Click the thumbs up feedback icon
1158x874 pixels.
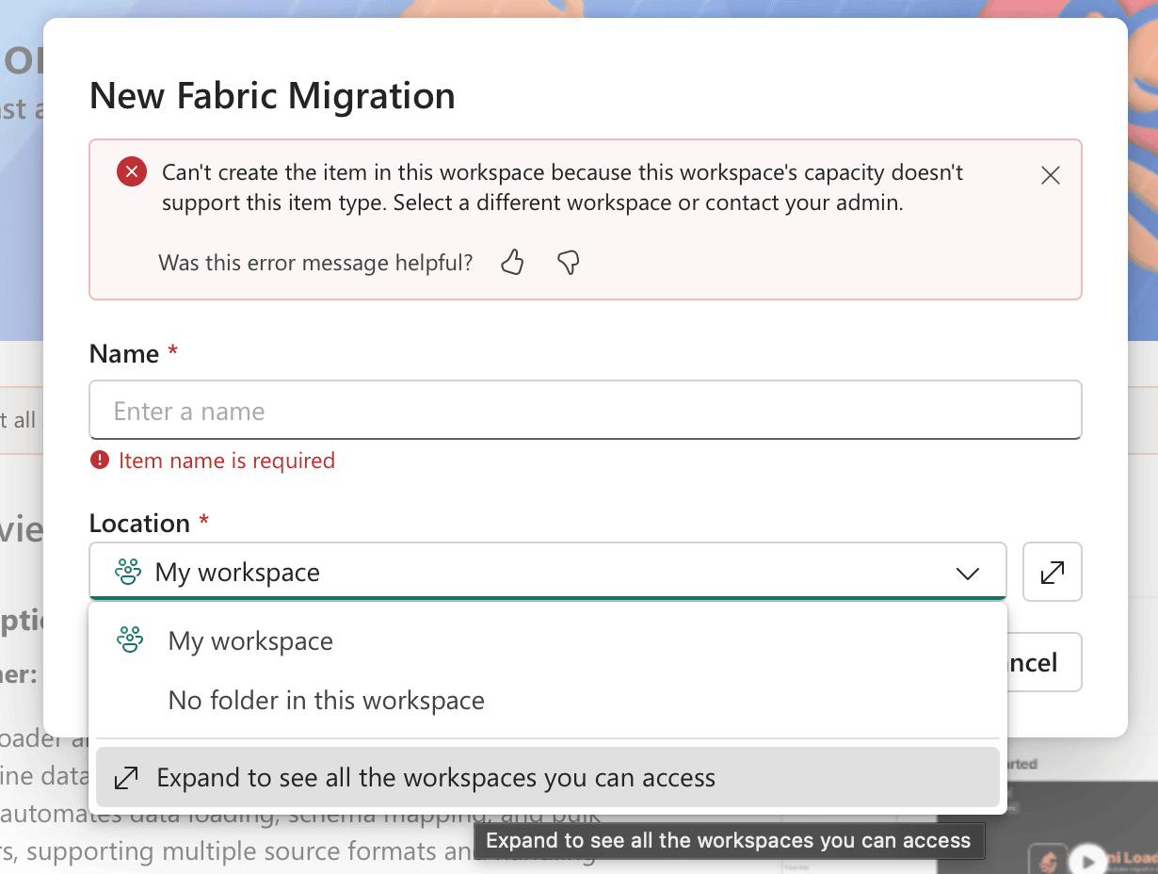pyautogui.click(x=512, y=262)
